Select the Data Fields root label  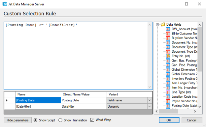click(174, 24)
